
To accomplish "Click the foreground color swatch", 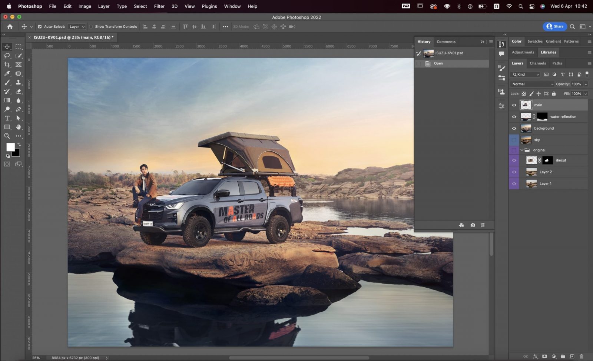I will tap(10, 147).
